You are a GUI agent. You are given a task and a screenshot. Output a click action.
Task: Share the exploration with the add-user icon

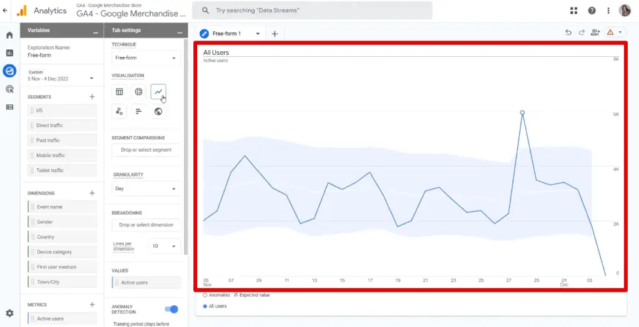595,32
